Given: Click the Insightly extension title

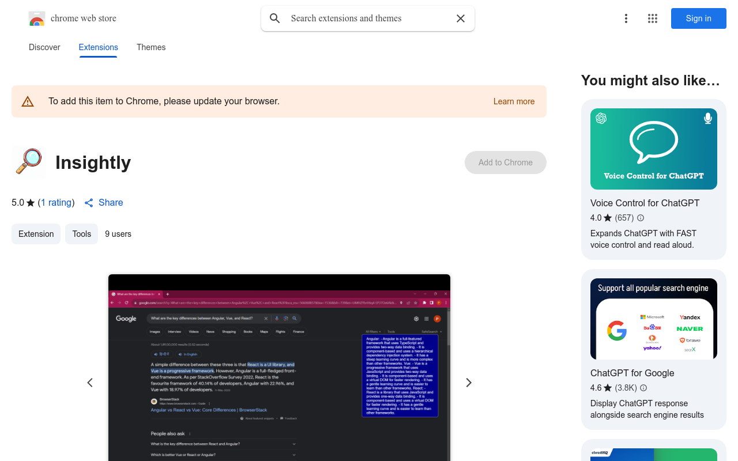Looking at the screenshot, I should coord(93,163).
